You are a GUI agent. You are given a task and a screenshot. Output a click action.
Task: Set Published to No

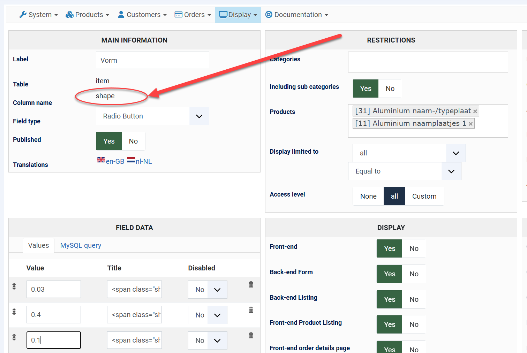pos(133,141)
